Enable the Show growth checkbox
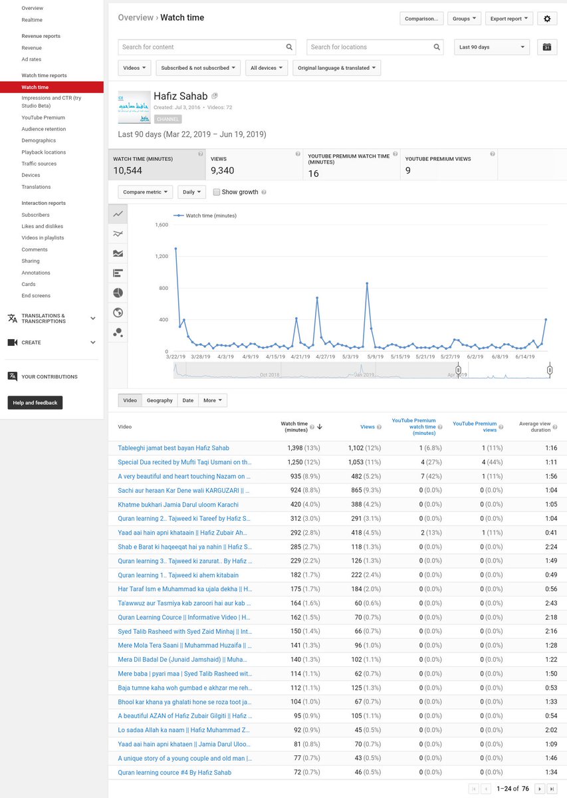567x798 pixels. (217, 192)
